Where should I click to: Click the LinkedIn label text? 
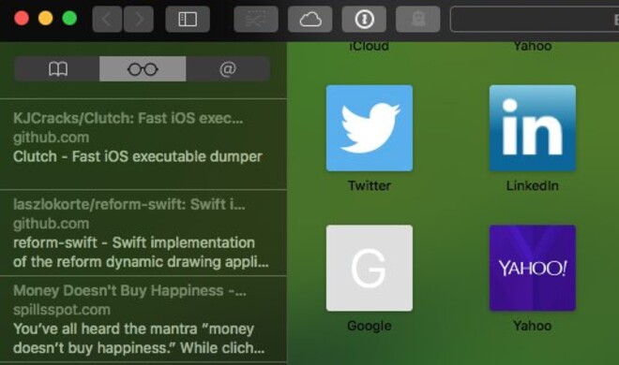click(533, 185)
